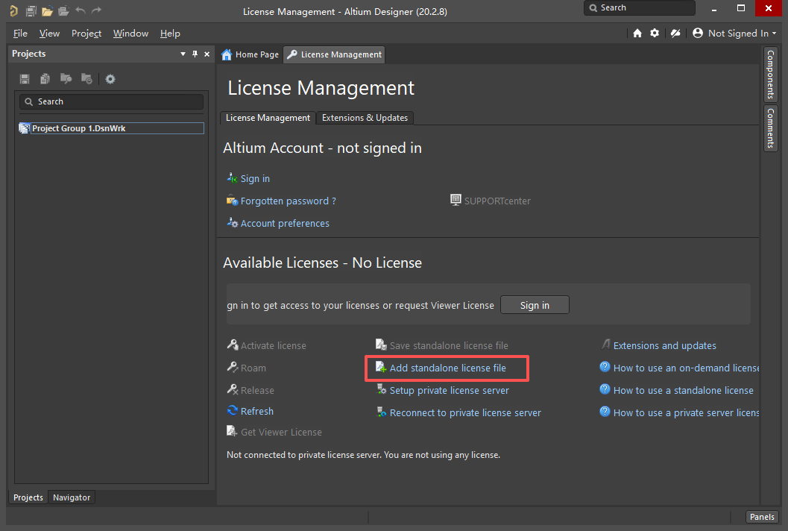The height and width of the screenshot is (531, 788).
Task: Open the Navigator tab at panel bottom
Action: click(x=72, y=497)
